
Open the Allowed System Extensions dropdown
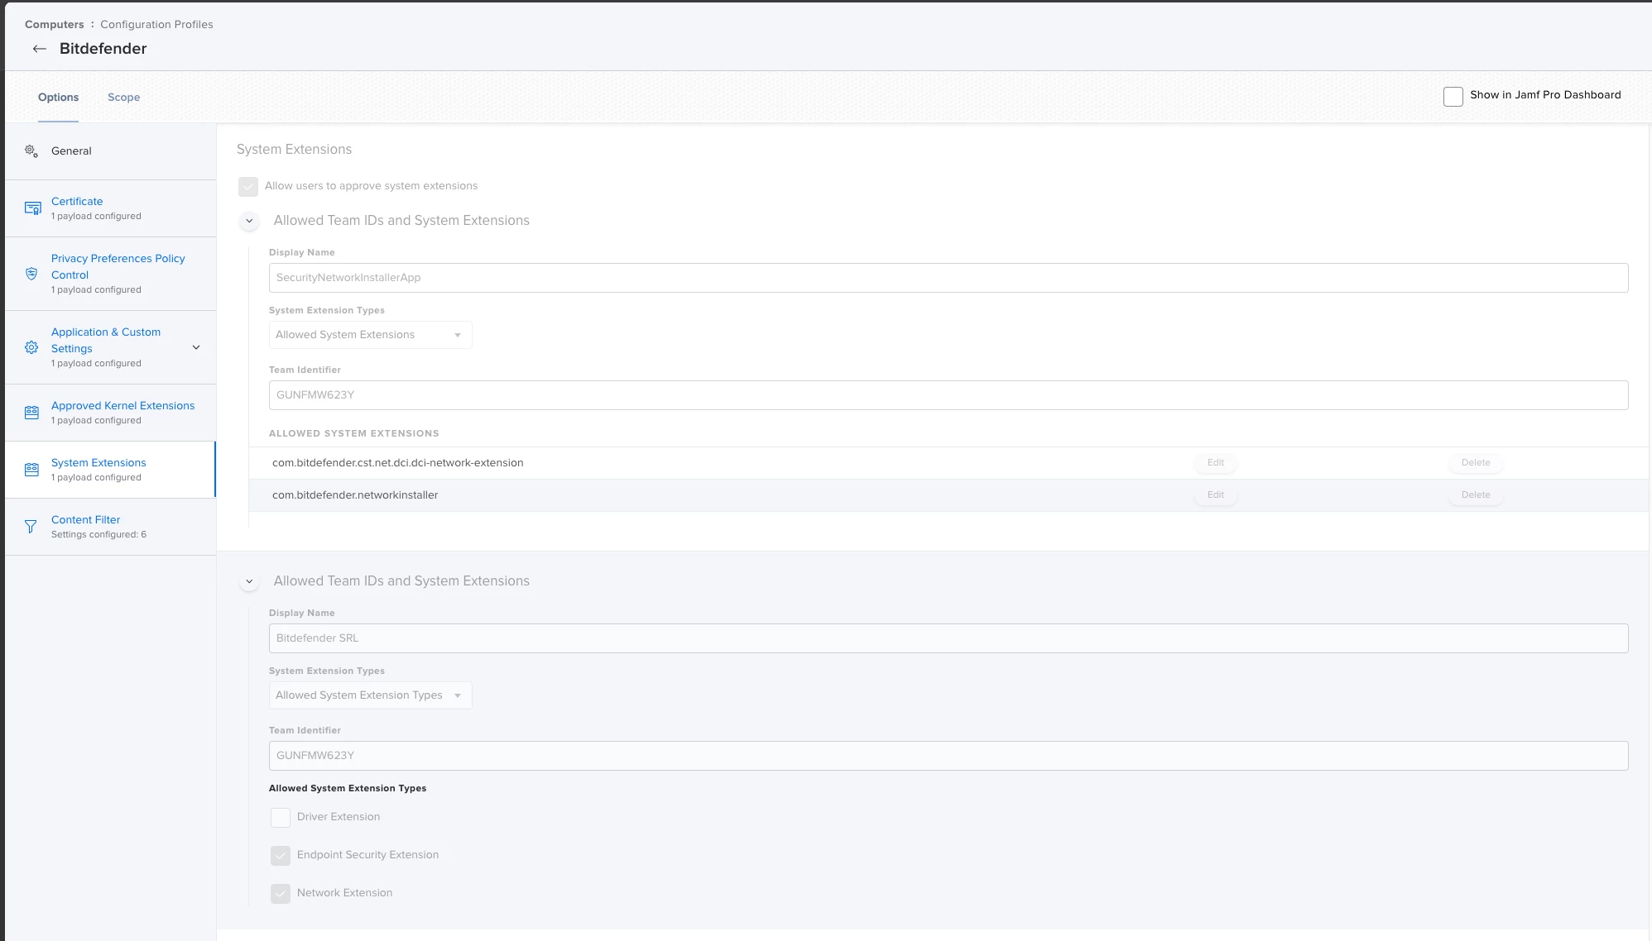pos(370,335)
